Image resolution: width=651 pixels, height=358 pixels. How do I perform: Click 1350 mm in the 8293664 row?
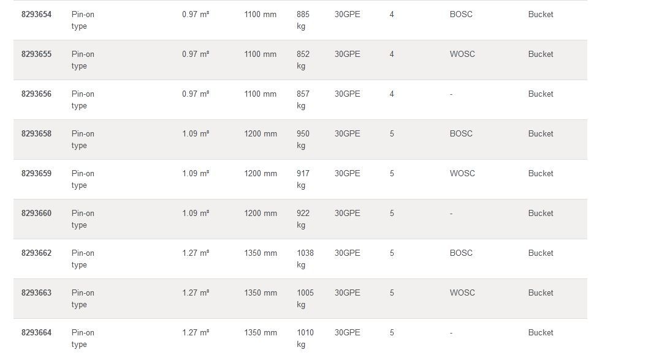coord(261,332)
